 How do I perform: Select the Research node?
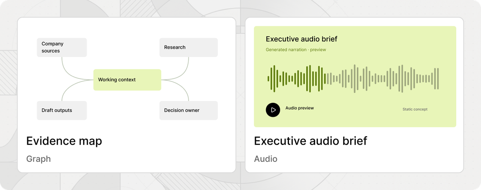189,47
